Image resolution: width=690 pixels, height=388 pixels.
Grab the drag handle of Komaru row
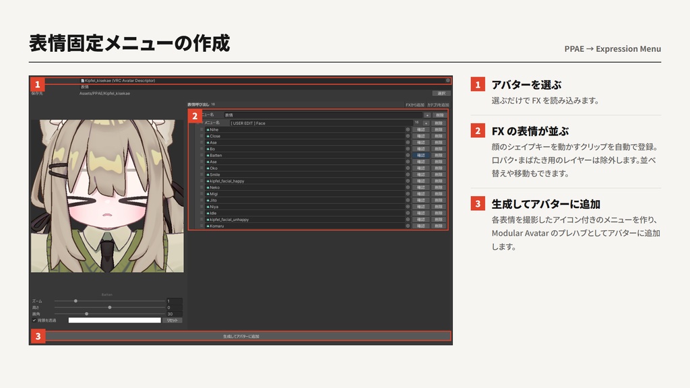[201, 226]
